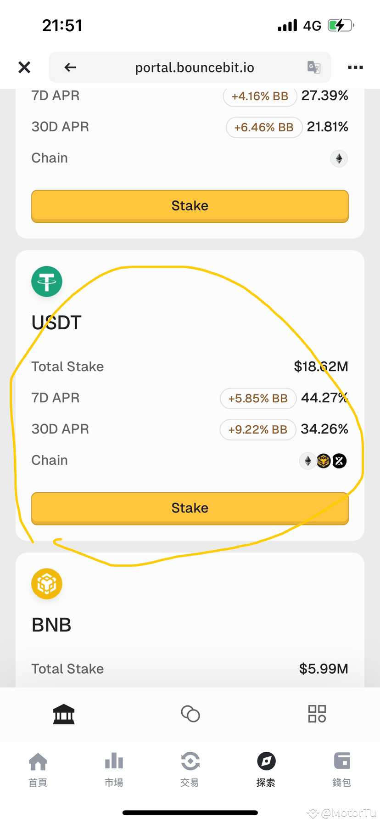Click the +5.85% BB bonus badge
380x823 pixels.
pos(258,398)
